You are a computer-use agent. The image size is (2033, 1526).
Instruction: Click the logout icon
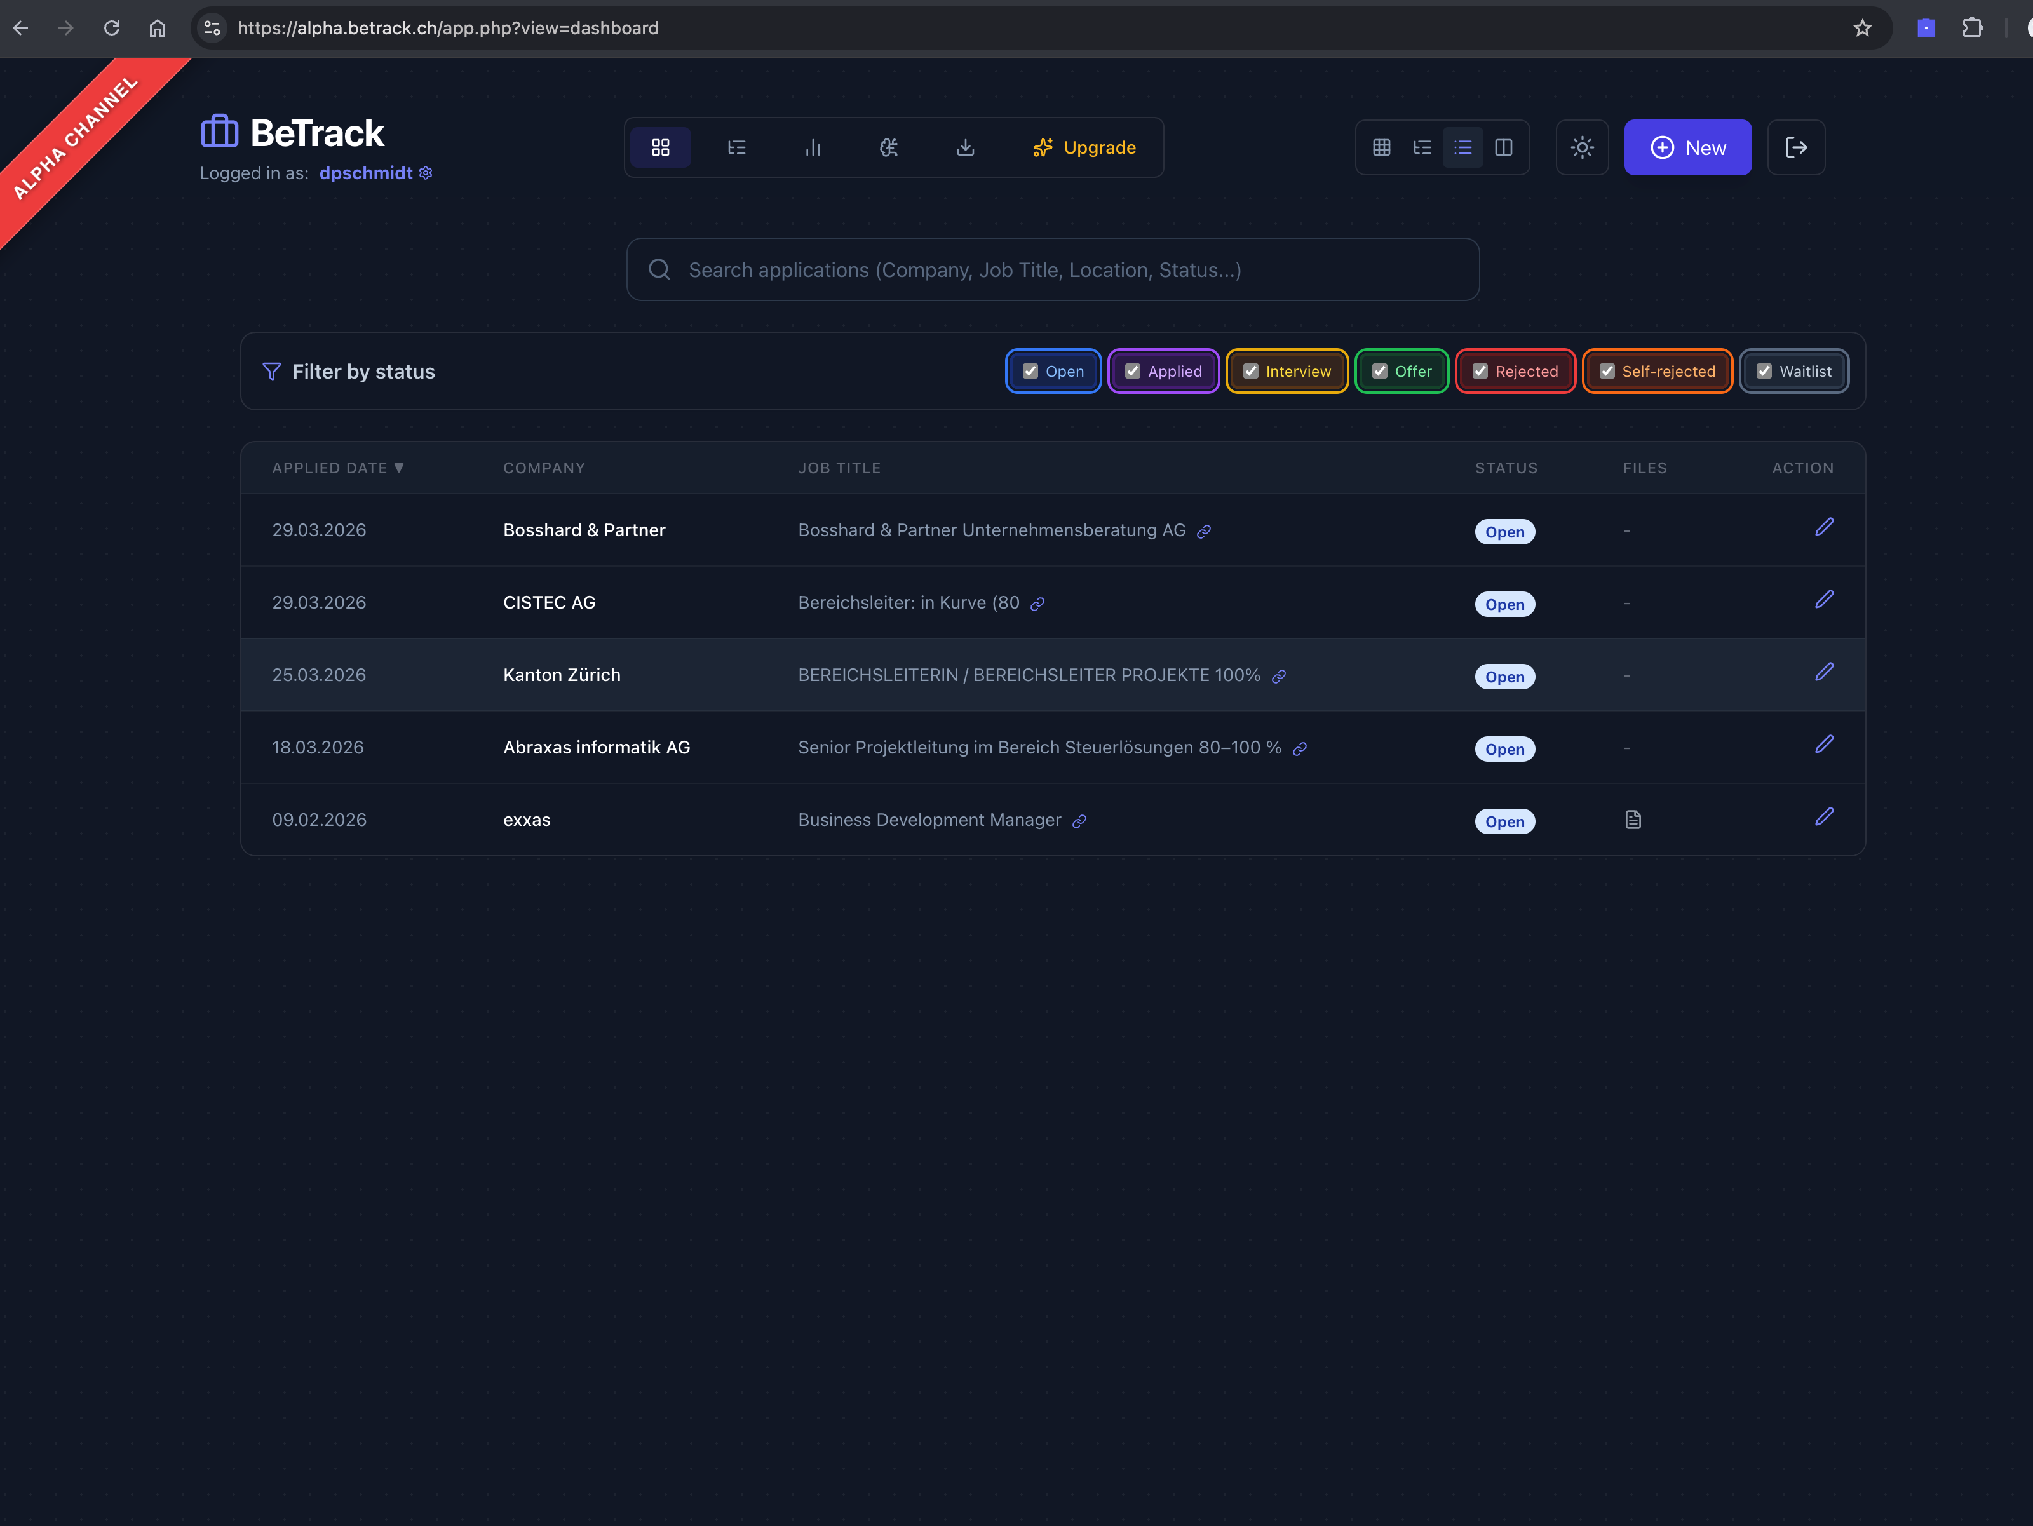pyautogui.click(x=1797, y=147)
